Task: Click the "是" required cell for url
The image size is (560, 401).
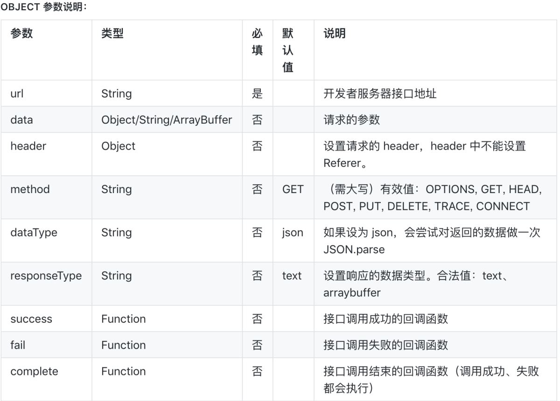Action: click(257, 93)
